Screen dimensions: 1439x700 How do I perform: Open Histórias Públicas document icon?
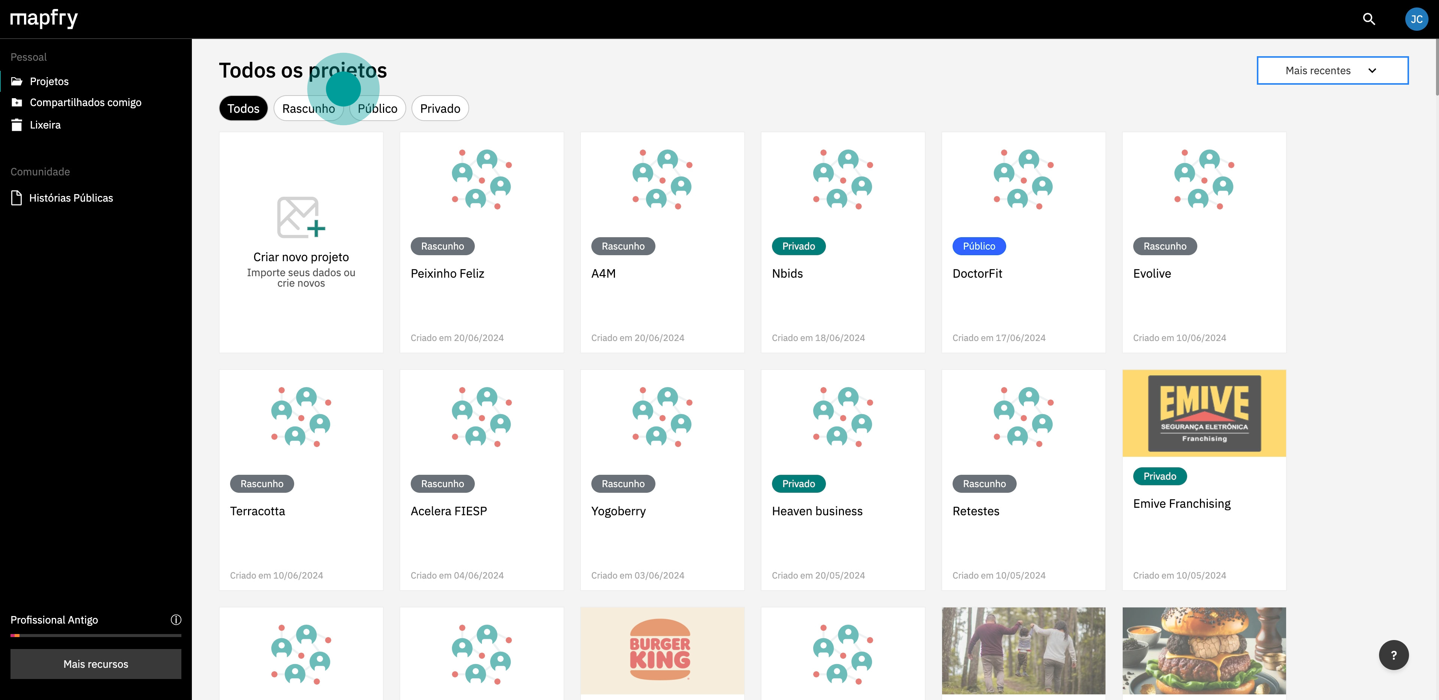pos(17,198)
